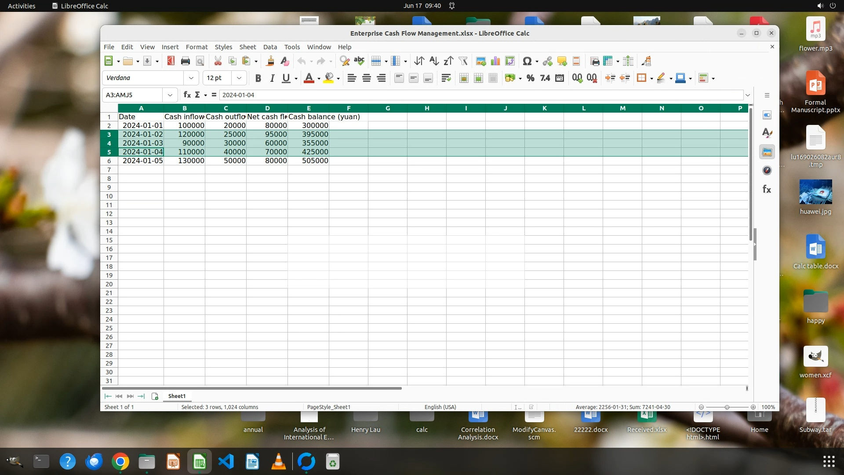Open the Data menu
Screen dimensions: 844x475
pos(270,47)
